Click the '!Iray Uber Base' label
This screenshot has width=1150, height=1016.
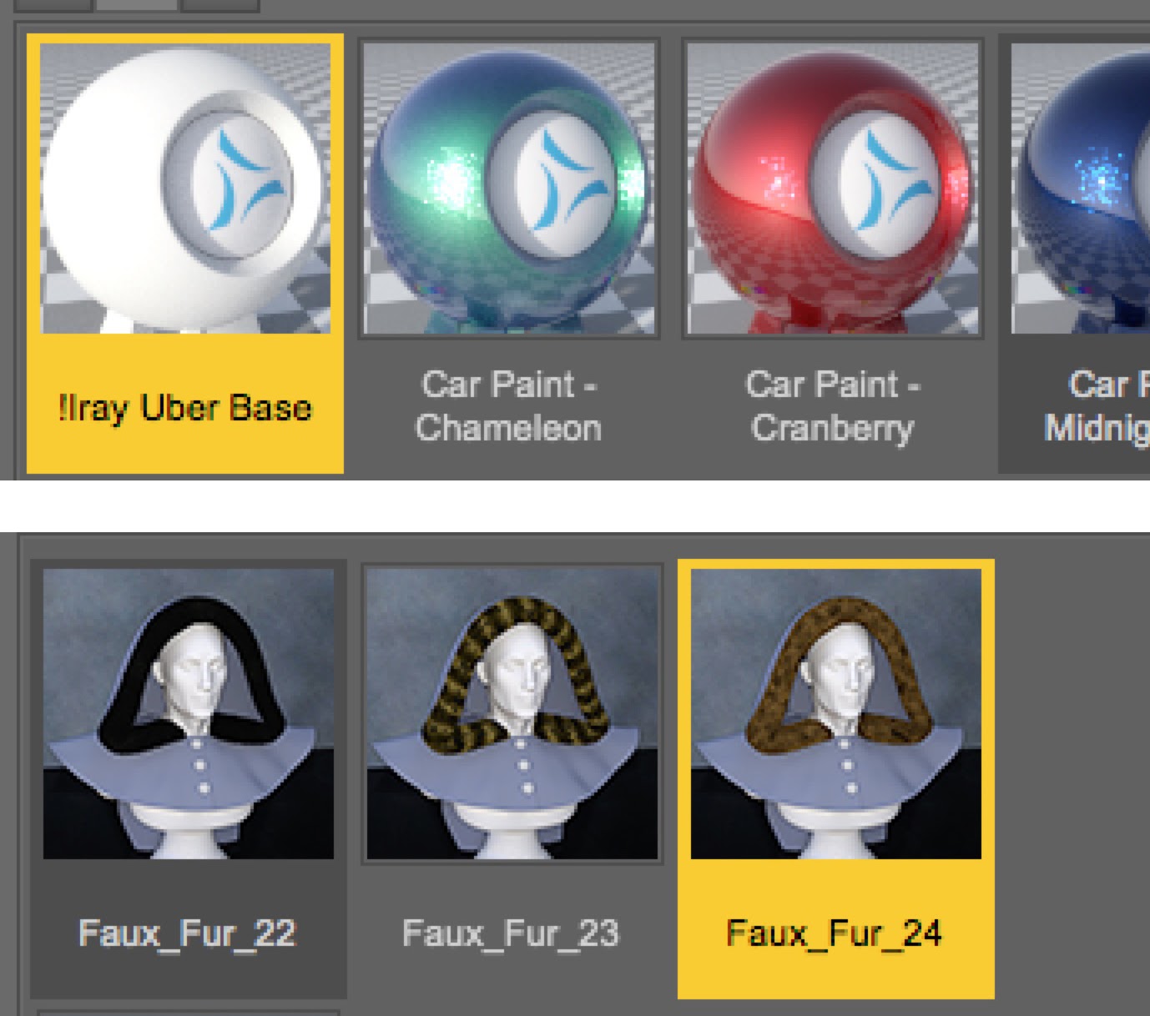coord(185,408)
